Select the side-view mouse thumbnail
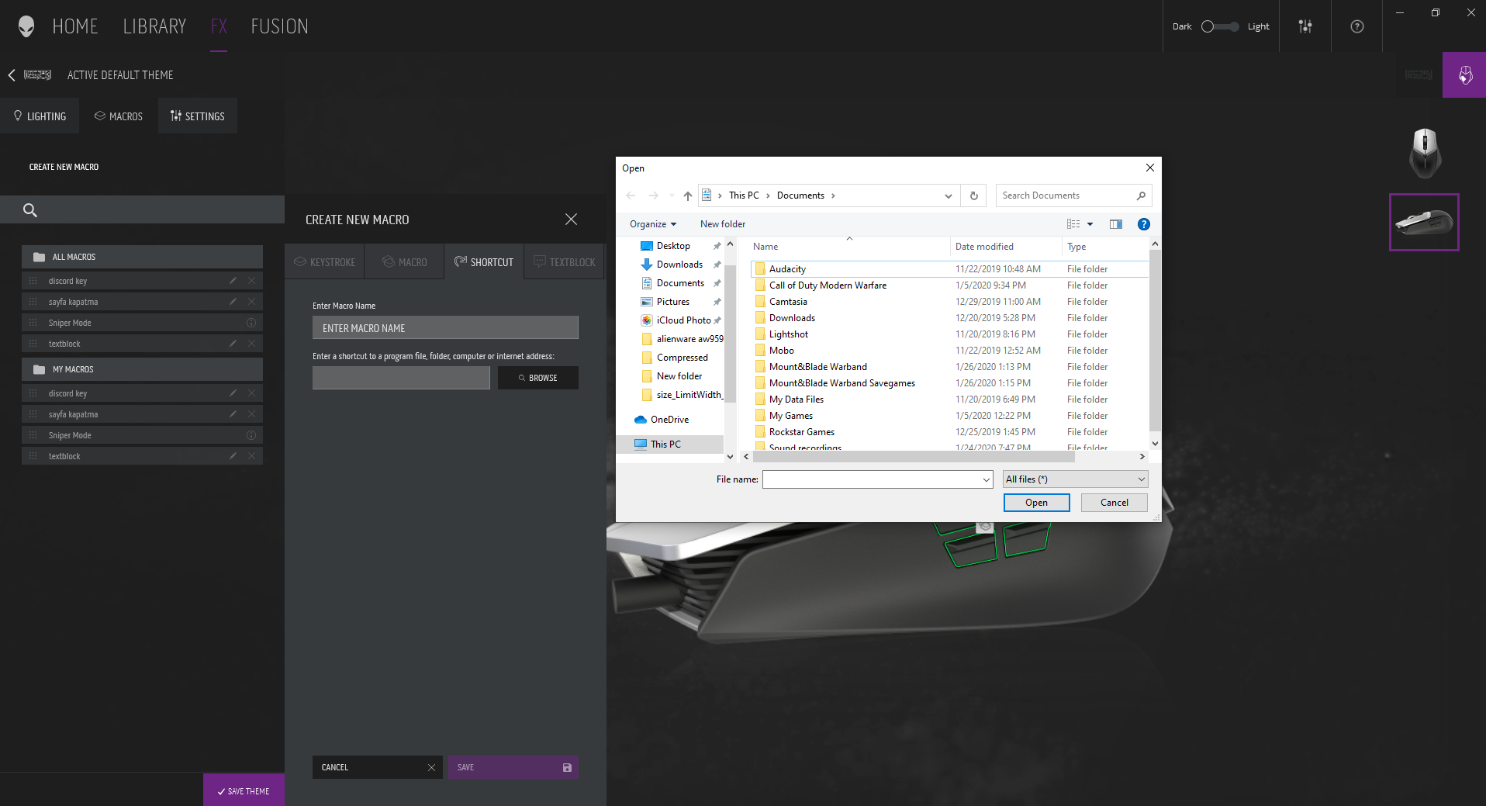 1423,223
